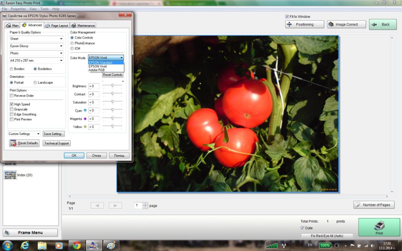Click the page number input field

tap(138, 206)
